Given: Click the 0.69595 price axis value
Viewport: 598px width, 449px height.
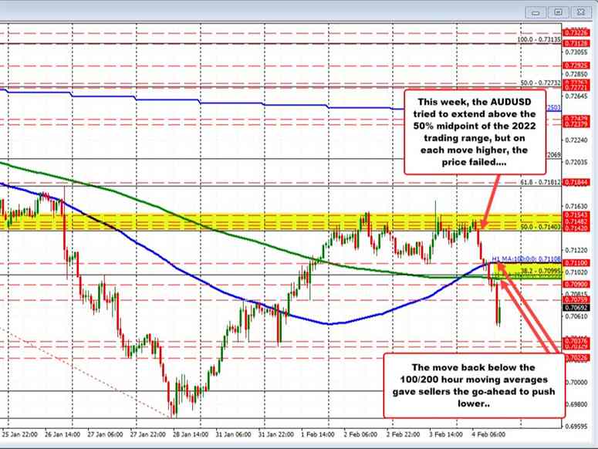Looking at the screenshot, I should point(576,426).
